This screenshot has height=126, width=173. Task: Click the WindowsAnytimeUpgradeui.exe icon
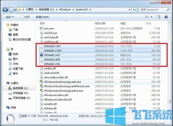41,91
